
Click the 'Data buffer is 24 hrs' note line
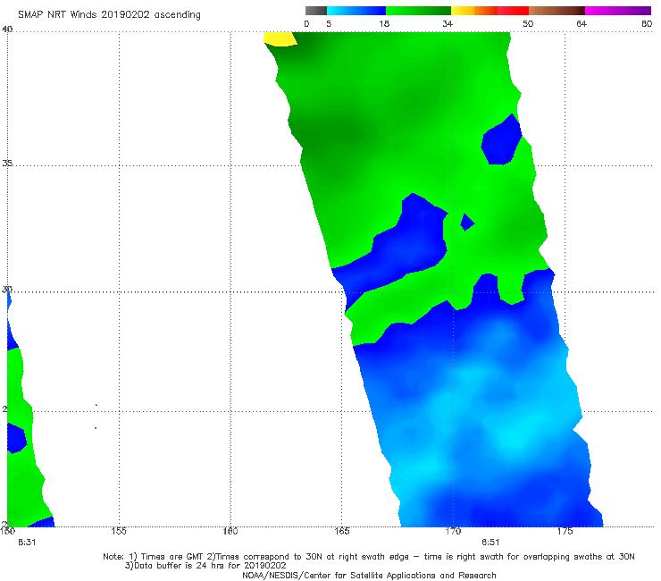[x=205, y=566]
